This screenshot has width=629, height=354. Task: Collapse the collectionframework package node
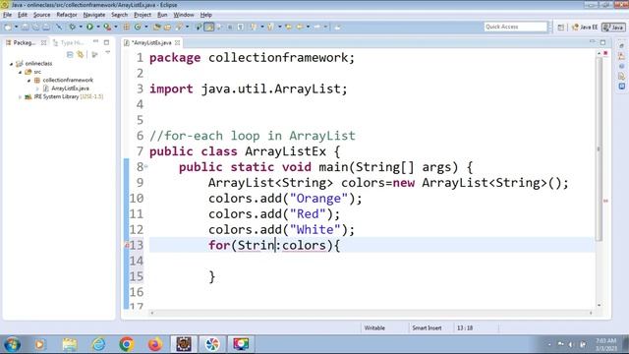pyautogui.click(x=29, y=81)
